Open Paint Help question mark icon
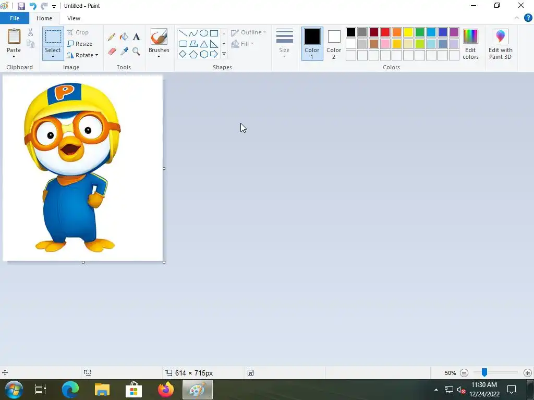Image resolution: width=534 pixels, height=400 pixels. (x=528, y=18)
